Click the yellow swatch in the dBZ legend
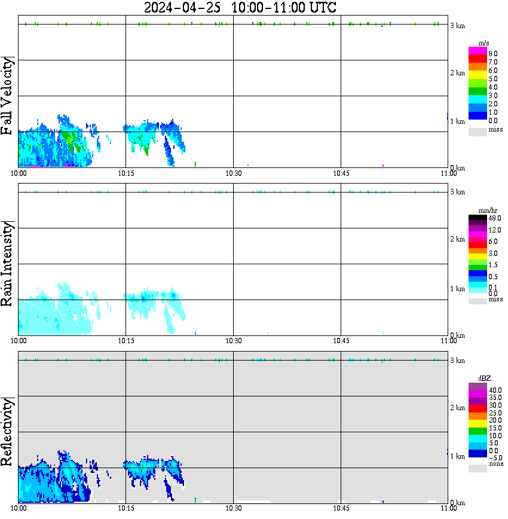 (x=478, y=424)
